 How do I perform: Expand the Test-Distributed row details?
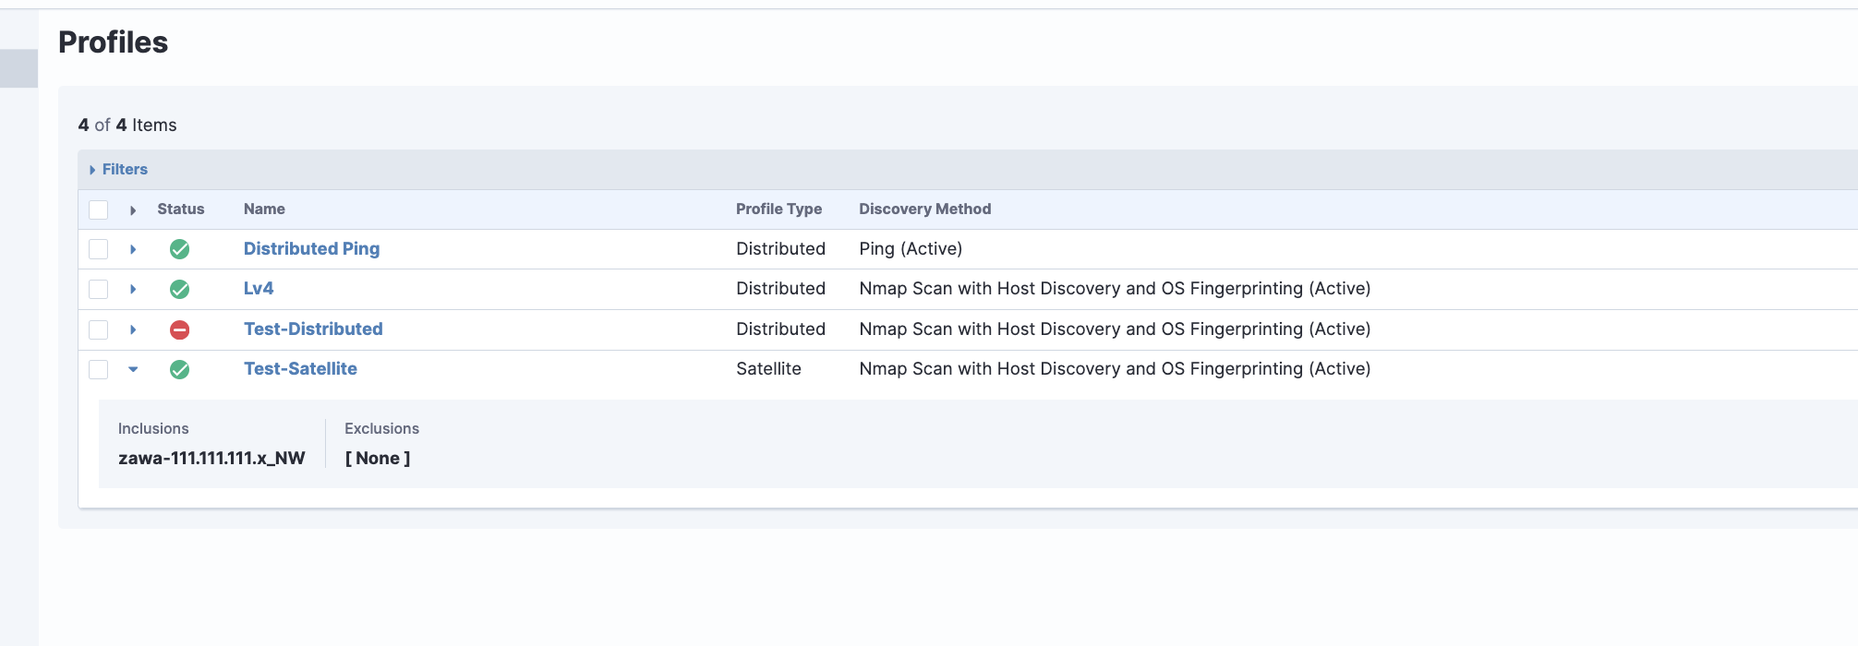(133, 329)
